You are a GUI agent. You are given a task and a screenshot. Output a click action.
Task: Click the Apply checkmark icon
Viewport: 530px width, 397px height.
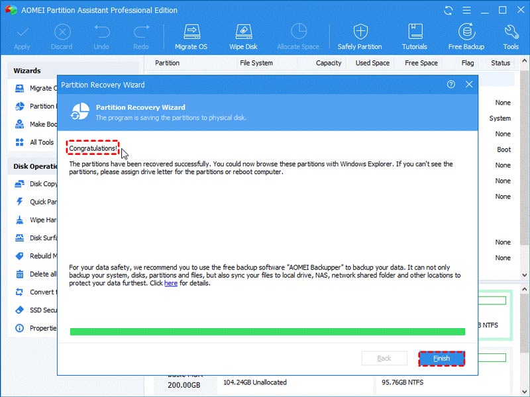pos(23,32)
